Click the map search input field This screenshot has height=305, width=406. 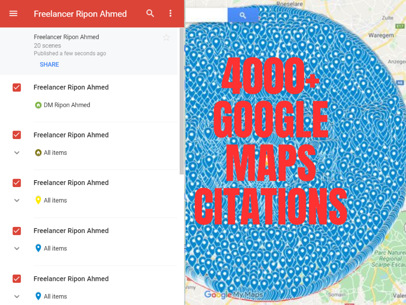point(207,15)
